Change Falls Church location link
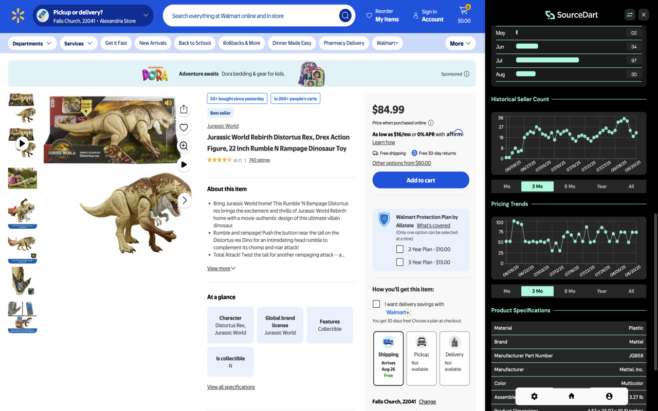 point(427,402)
